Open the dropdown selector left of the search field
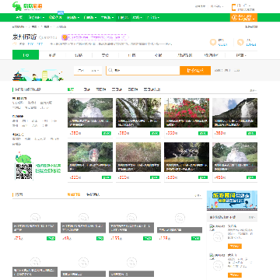The width and height of the screenshot is (280, 280). pos(88,70)
